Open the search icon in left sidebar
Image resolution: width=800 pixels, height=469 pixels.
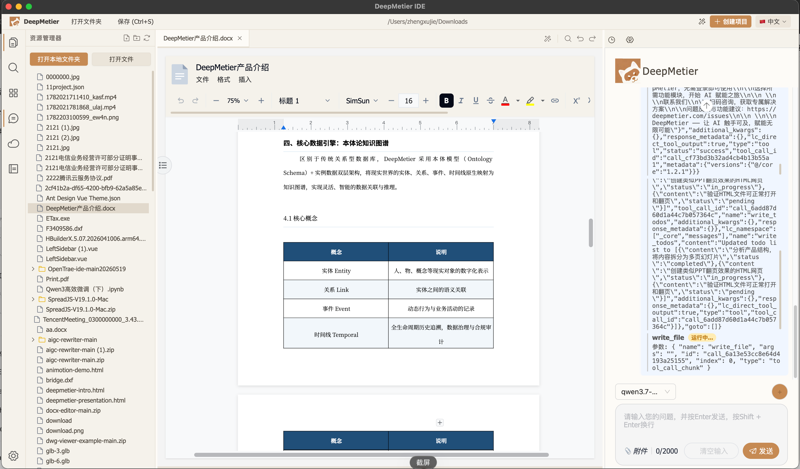[13, 67]
